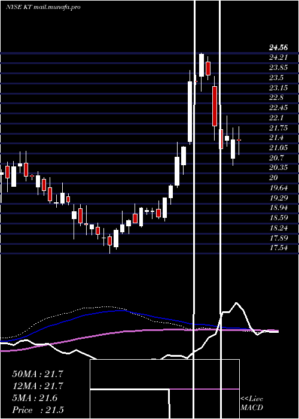Click the lowest red candle near 17.89
The height and width of the screenshot is (419, 299).
(109, 241)
